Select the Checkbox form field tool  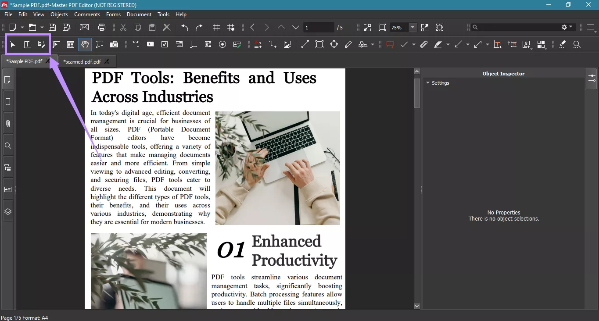(x=165, y=44)
